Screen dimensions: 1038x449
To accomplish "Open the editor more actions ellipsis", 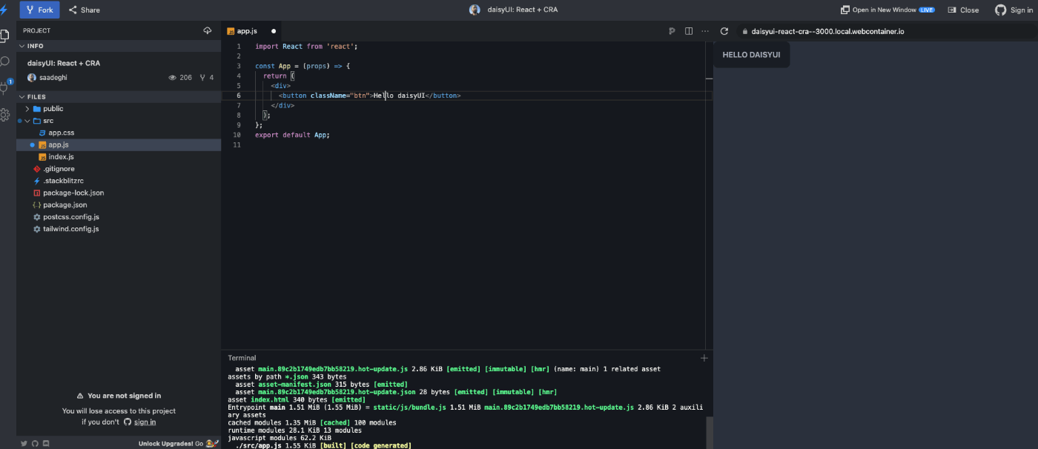I will (705, 31).
